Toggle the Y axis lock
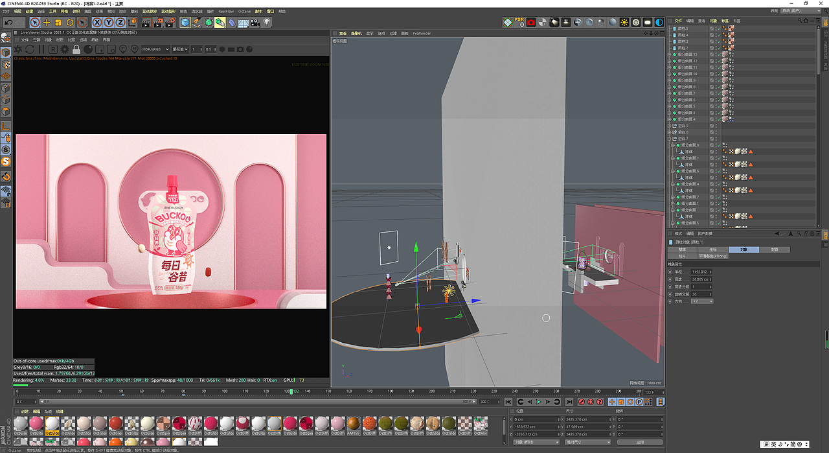 click(x=109, y=22)
